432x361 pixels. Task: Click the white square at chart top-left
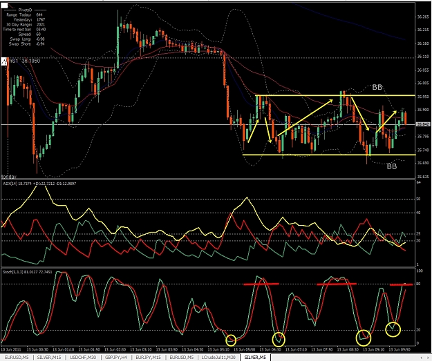(5, 6)
